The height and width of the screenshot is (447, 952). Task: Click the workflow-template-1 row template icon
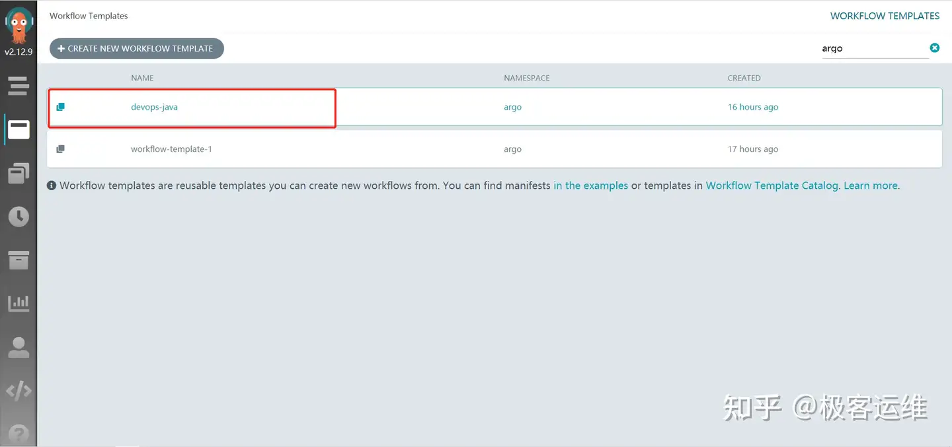60,149
